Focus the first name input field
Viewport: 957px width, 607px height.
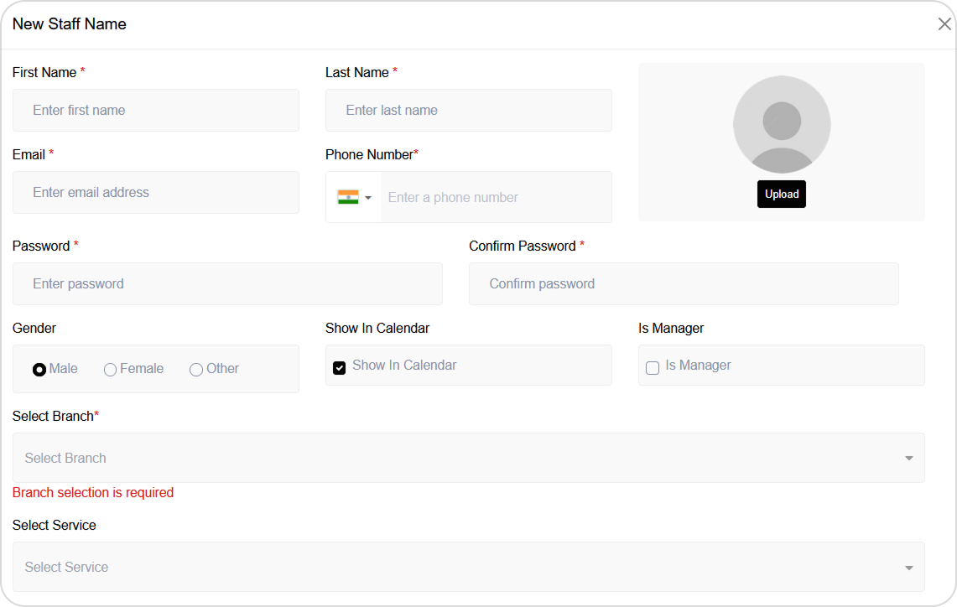pos(156,110)
